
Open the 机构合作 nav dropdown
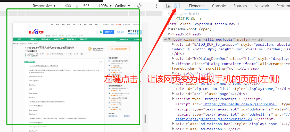[71, 40]
